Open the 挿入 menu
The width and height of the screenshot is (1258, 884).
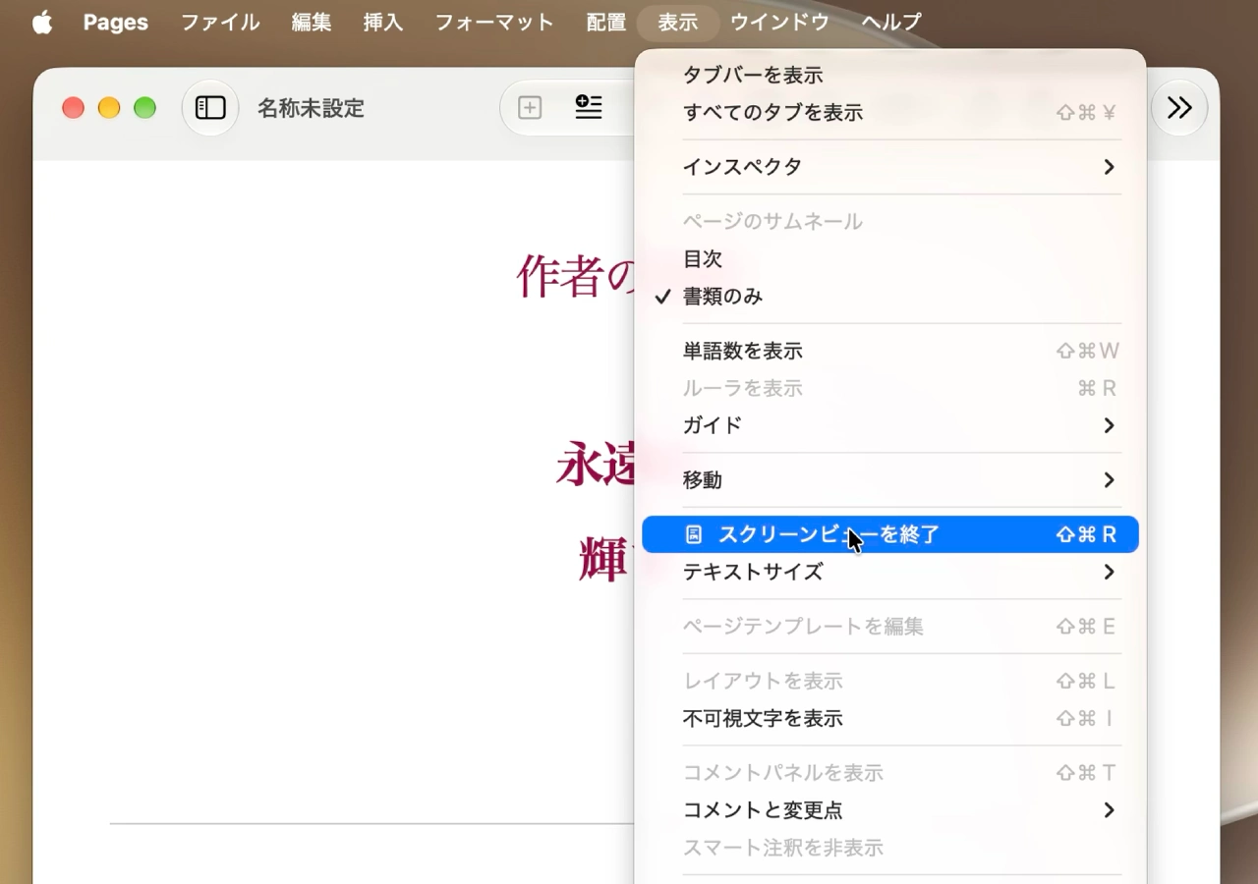point(383,22)
